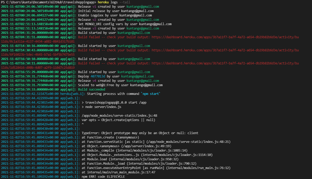Click the 'Build started' message at 16:55:29

pyautogui.click(x=114, y=72)
